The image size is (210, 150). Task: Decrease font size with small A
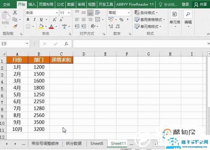point(61,19)
